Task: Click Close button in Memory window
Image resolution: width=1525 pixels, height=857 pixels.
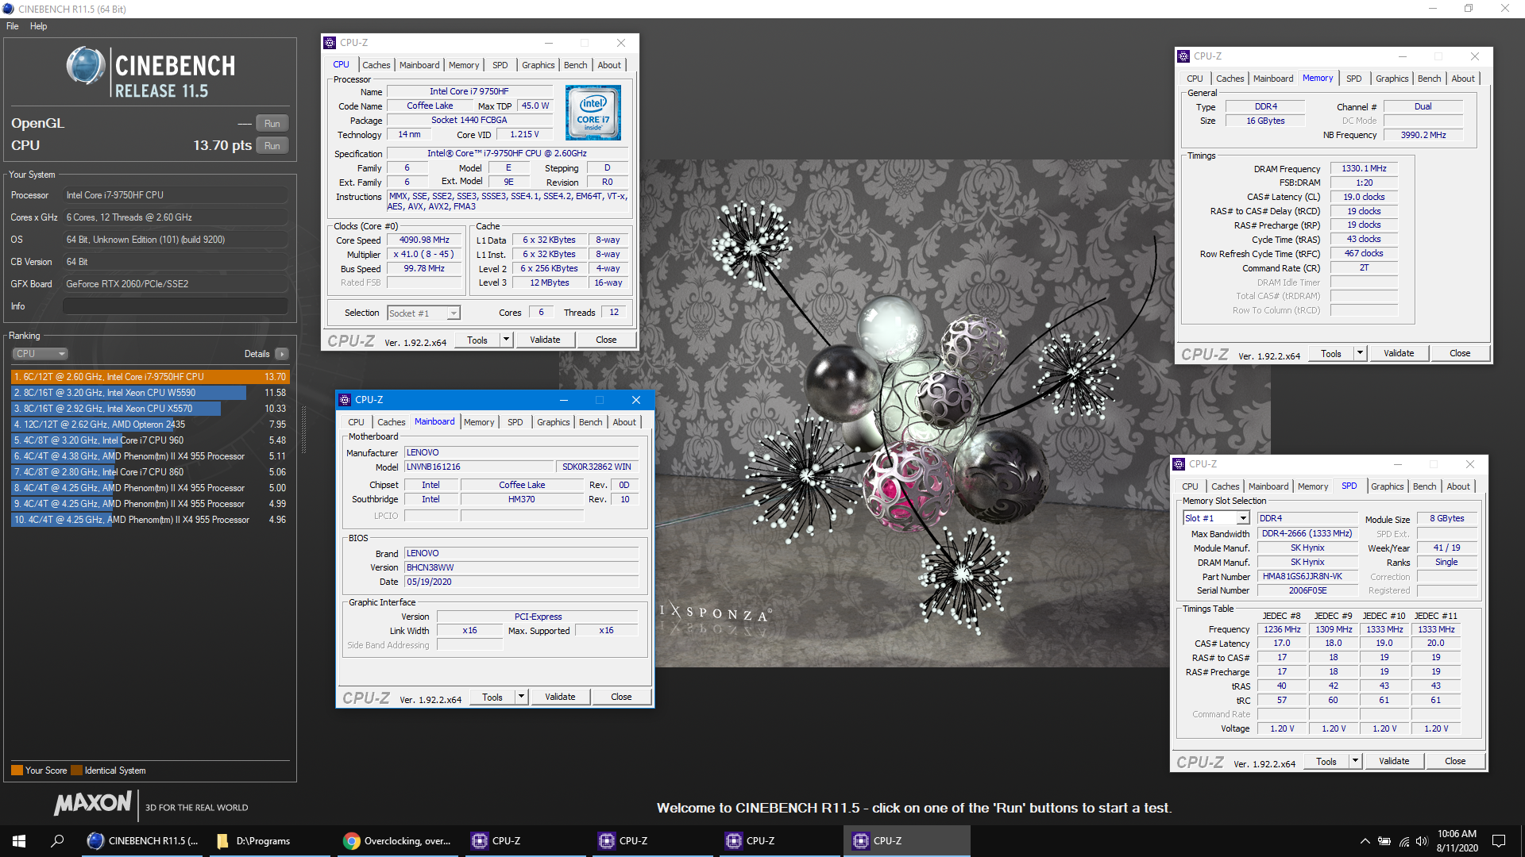Action: pyautogui.click(x=1460, y=353)
